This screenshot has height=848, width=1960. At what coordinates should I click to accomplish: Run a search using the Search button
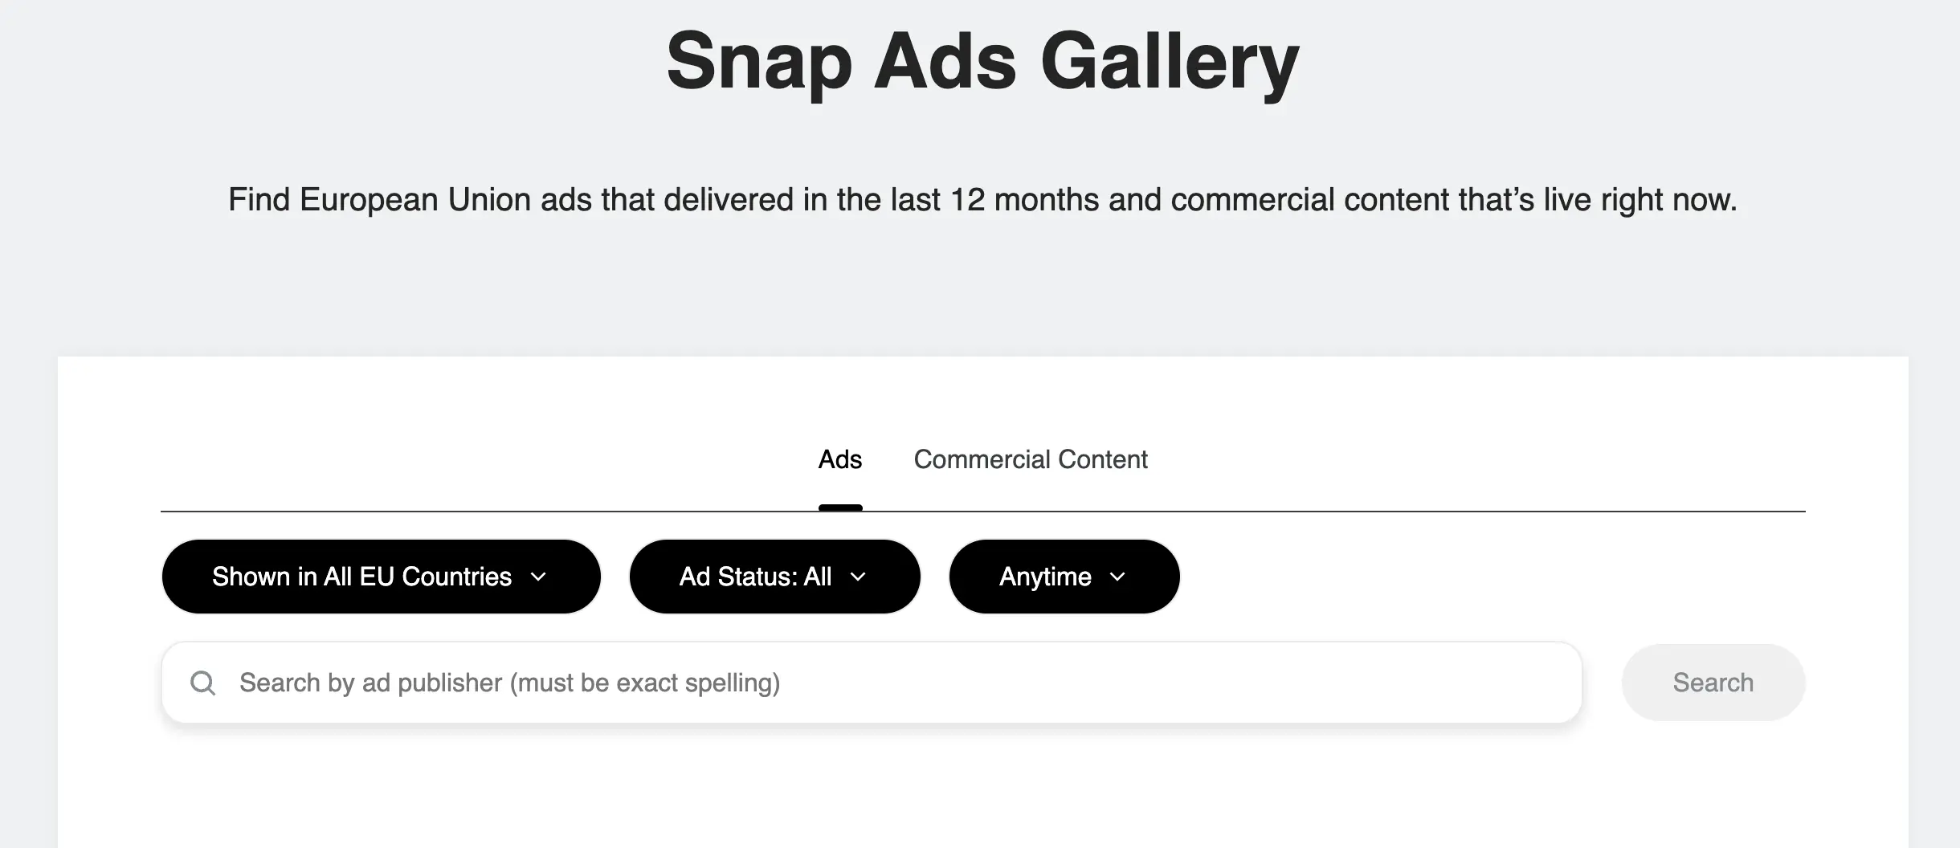[x=1713, y=682]
